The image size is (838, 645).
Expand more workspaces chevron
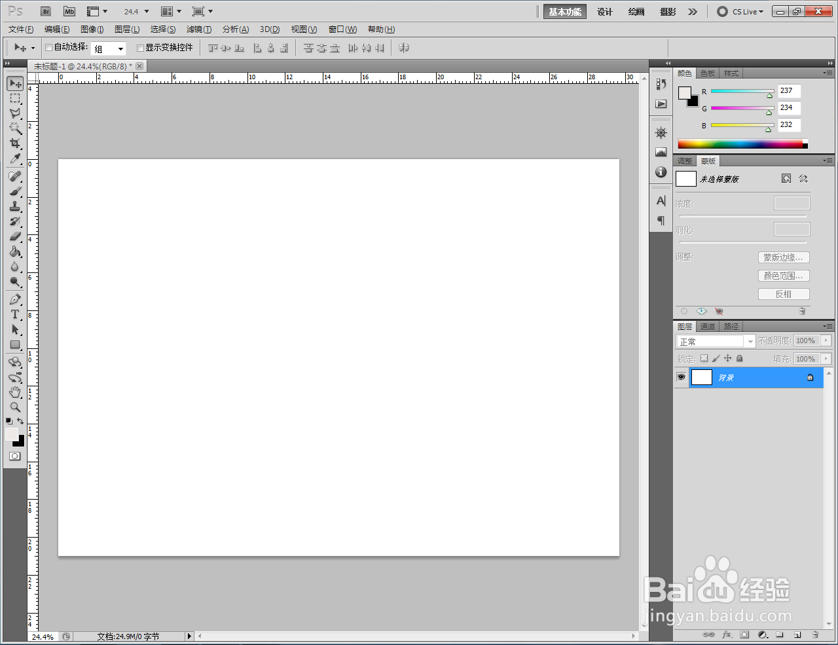[x=693, y=12]
